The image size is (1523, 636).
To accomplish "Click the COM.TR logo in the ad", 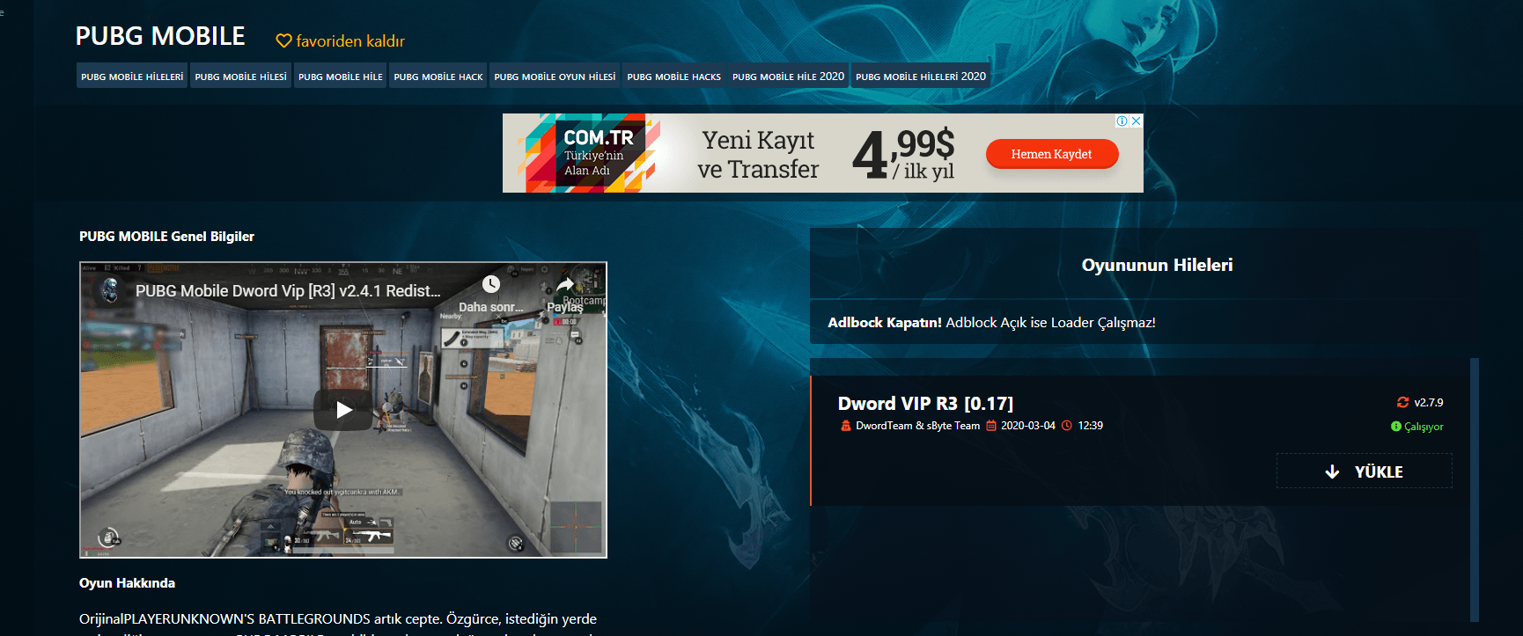I will click(599, 138).
